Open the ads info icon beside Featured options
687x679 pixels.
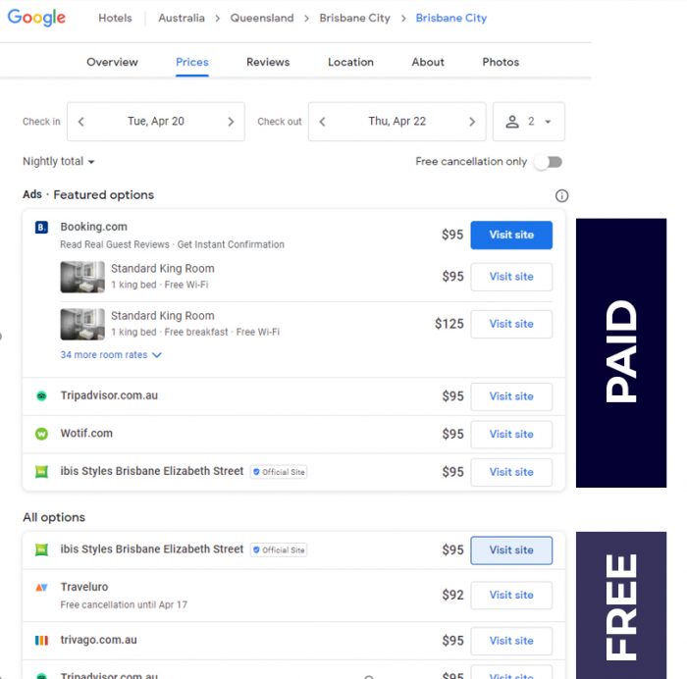[561, 196]
